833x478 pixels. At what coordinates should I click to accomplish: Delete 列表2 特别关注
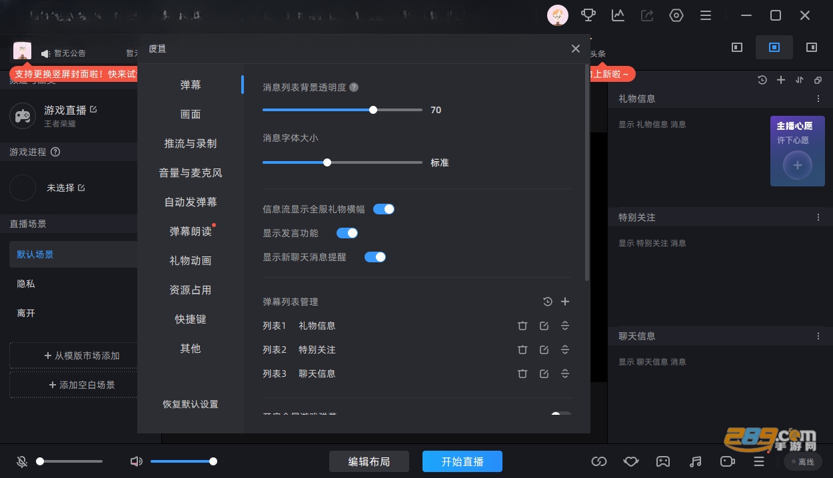(x=522, y=350)
